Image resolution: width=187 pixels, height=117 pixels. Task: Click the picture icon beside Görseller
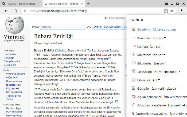coord(134,88)
